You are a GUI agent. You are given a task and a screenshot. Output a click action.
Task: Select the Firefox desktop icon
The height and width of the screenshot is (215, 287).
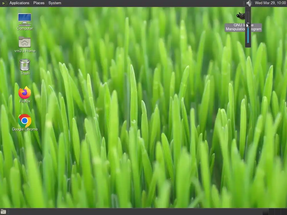click(25, 92)
